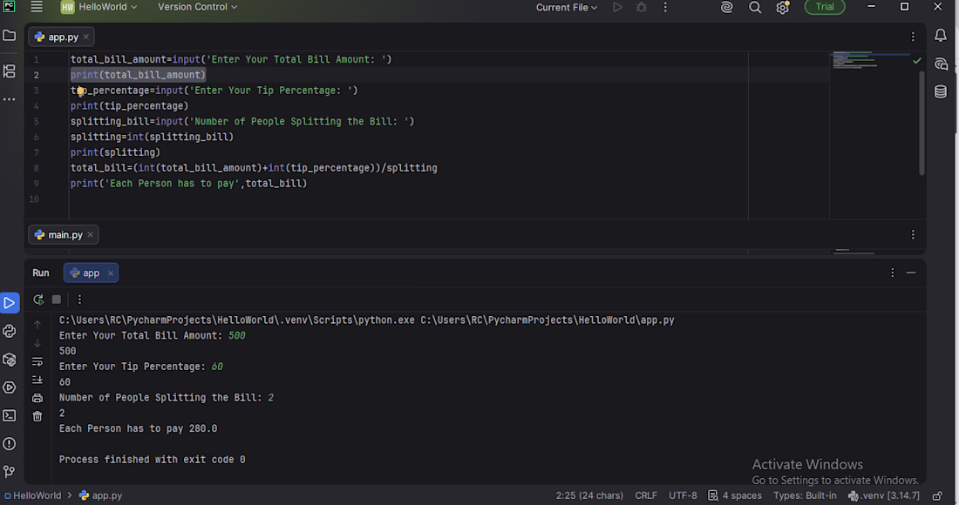Open the Python Console tool window

(x=10, y=331)
